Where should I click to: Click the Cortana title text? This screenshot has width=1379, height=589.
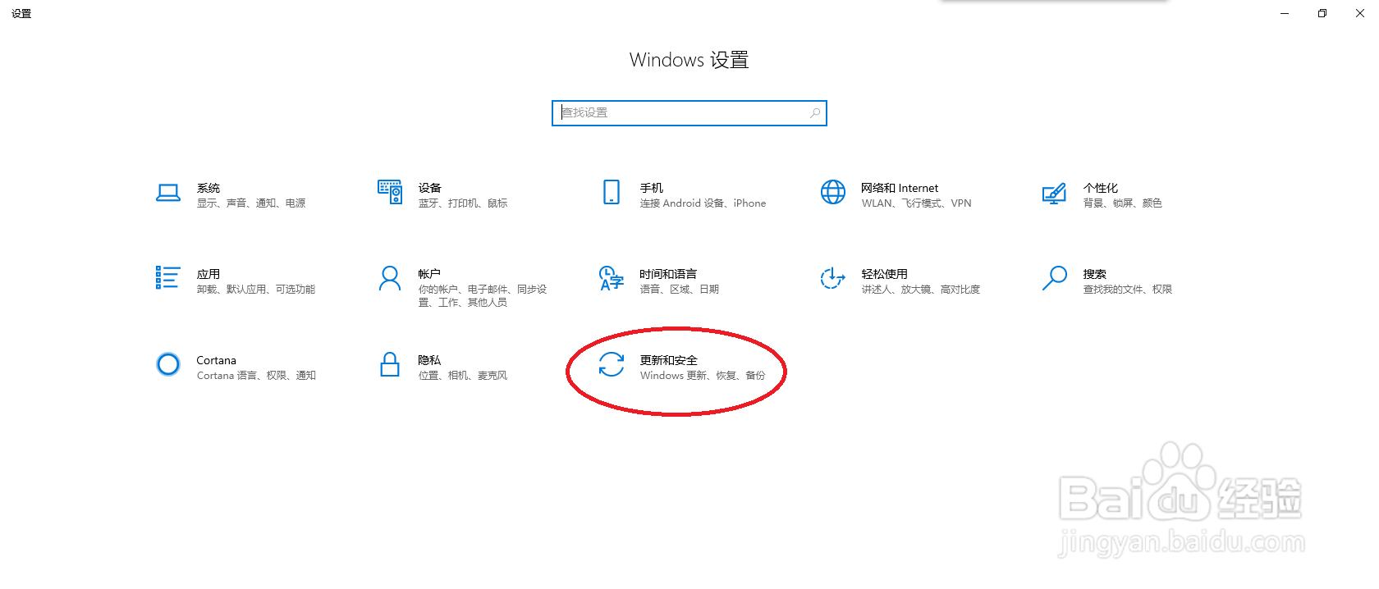216,360
